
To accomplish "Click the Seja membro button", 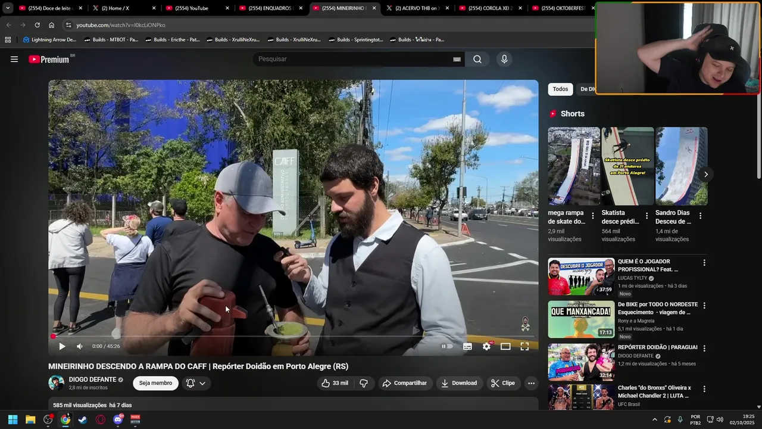I will coord(155,383).
